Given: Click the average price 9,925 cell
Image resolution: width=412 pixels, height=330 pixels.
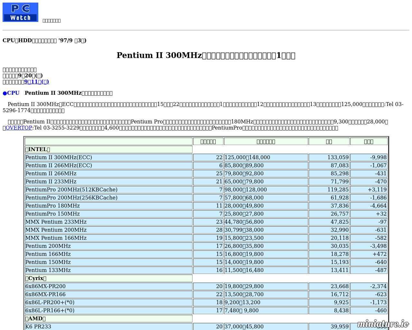Looking at the screenshot, I should (x=329, y=302).
